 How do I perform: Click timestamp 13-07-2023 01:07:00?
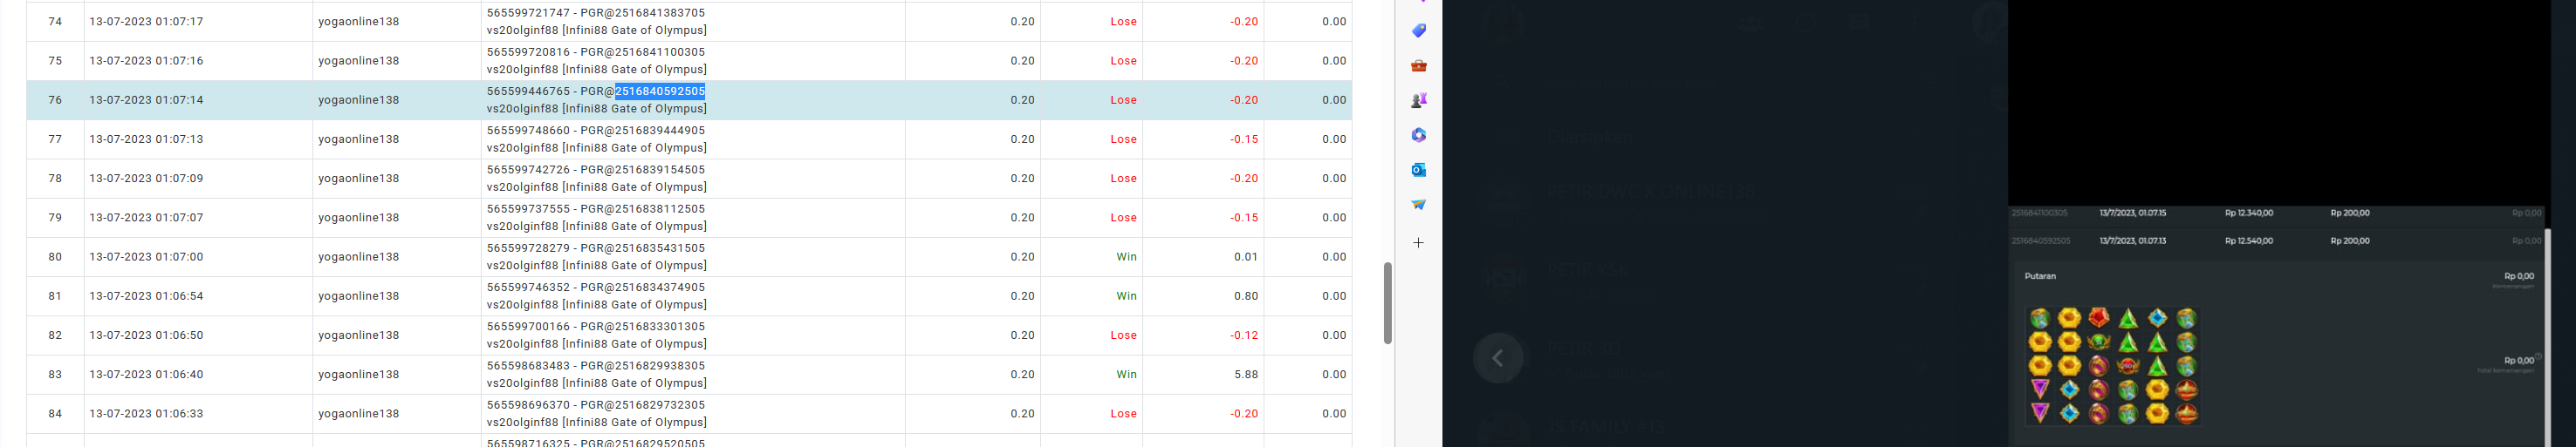pos(146,256)
